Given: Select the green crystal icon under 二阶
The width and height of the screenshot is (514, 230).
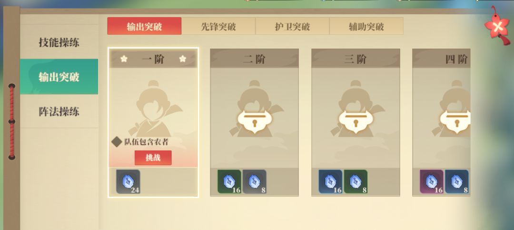Looking at the screenshot, I should (229, 181).
